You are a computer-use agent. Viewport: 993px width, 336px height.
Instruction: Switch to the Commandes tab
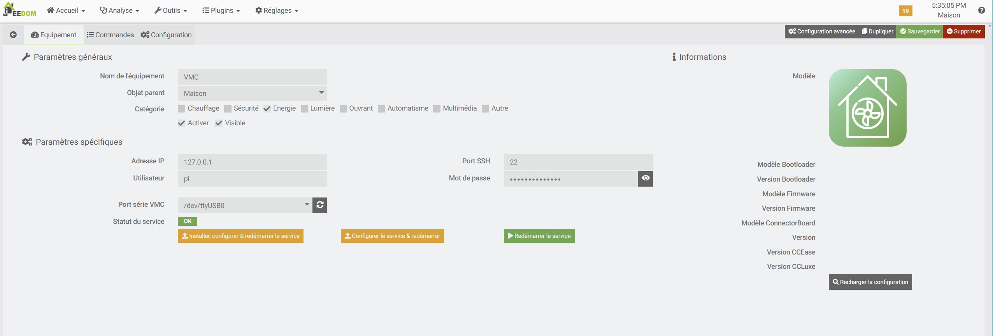pos(111,35)
